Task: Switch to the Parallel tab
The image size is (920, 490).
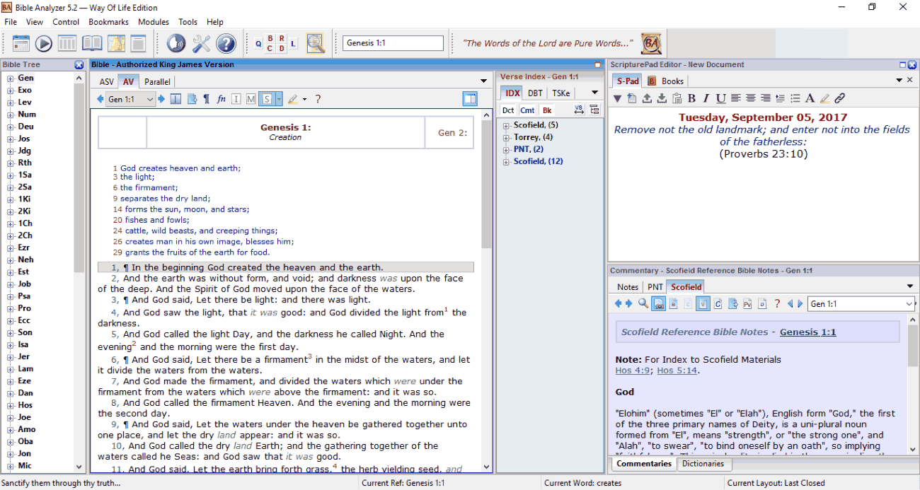Action: point(157,81)
